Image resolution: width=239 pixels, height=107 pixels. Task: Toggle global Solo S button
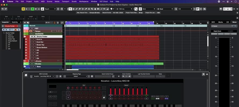pos(26,9)
